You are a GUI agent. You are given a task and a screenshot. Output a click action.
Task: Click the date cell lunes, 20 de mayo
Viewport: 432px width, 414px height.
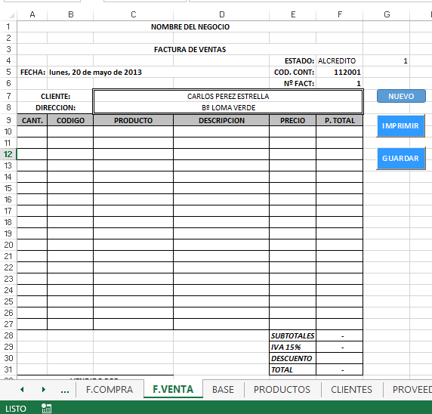tap(95, 73)
